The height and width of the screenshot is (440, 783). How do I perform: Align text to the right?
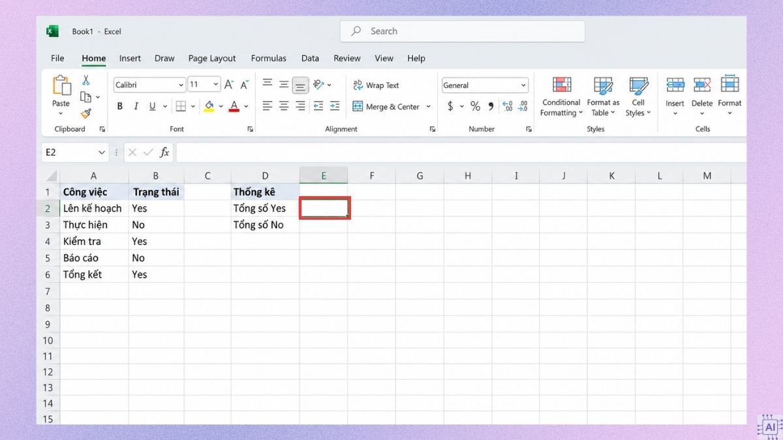pyautogui.click(x=300, y=106)
